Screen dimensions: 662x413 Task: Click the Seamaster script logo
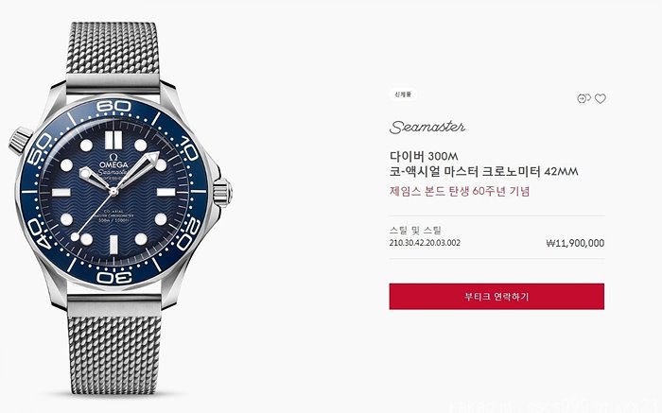point(427,127)
